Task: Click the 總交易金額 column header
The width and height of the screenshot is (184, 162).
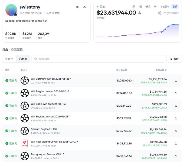Action: (x=121, y=70)
